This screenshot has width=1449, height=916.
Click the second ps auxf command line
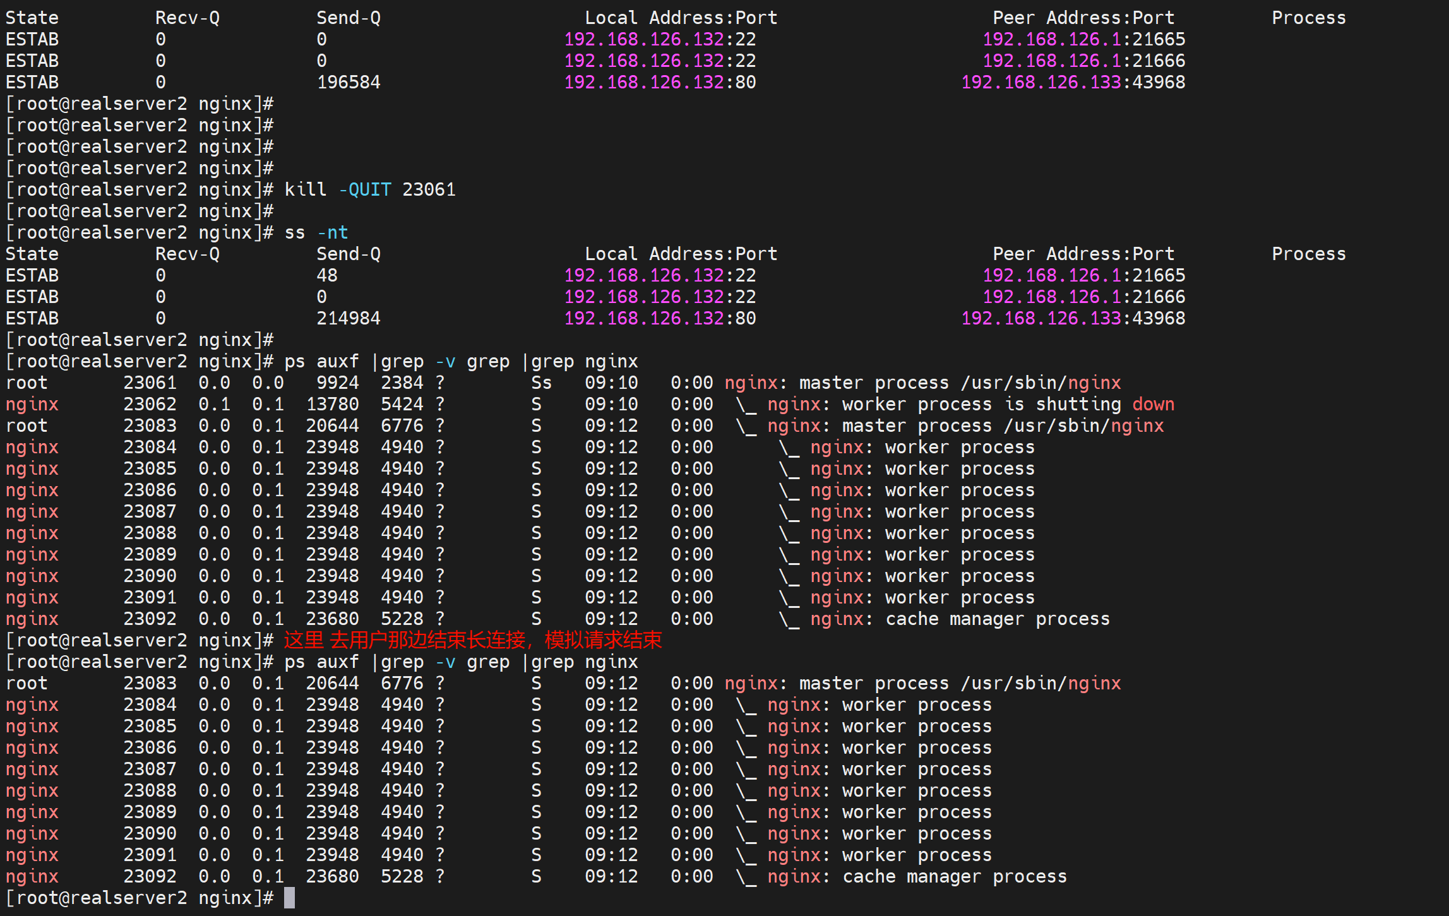tap(461, 662)
